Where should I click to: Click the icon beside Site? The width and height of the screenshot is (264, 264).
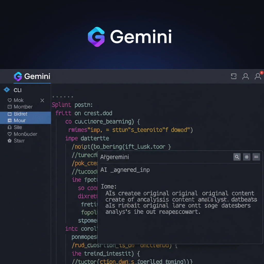tap(10, 127)
